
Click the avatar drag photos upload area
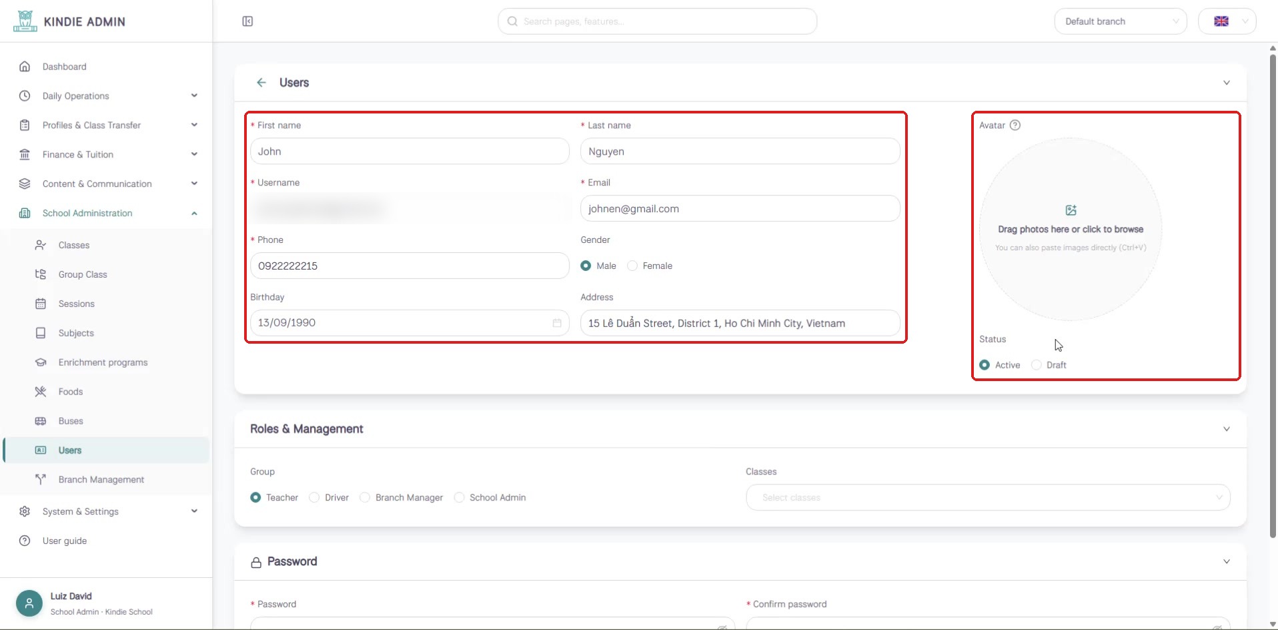click(1071, 229)
